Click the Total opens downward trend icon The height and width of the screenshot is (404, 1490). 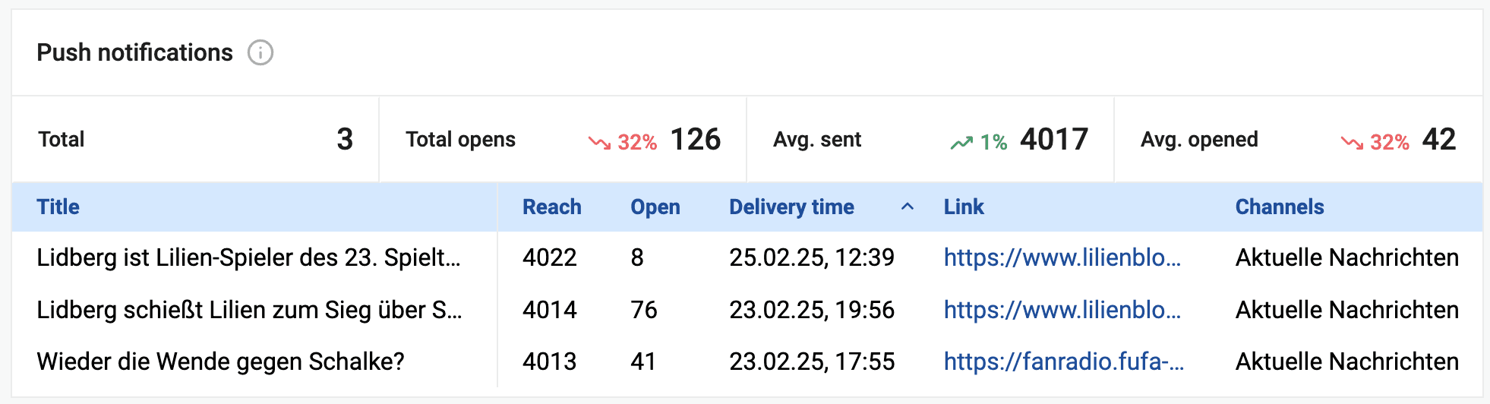click(599, 142)
